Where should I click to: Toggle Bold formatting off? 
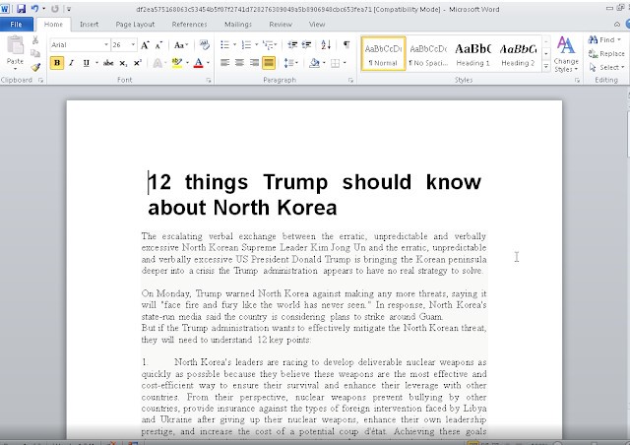(57, 63)
